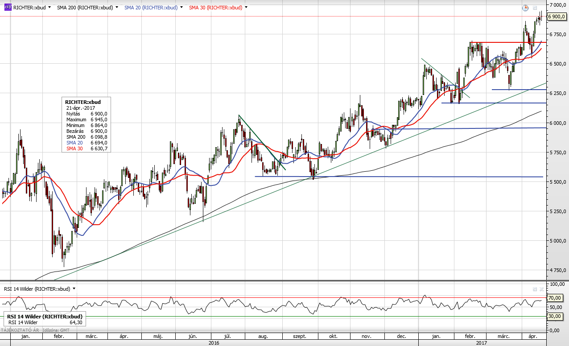This screenshot has width=569, height=346.
Task: Expand the SMA 200 indicator dropdown
Action: point(117,8)
